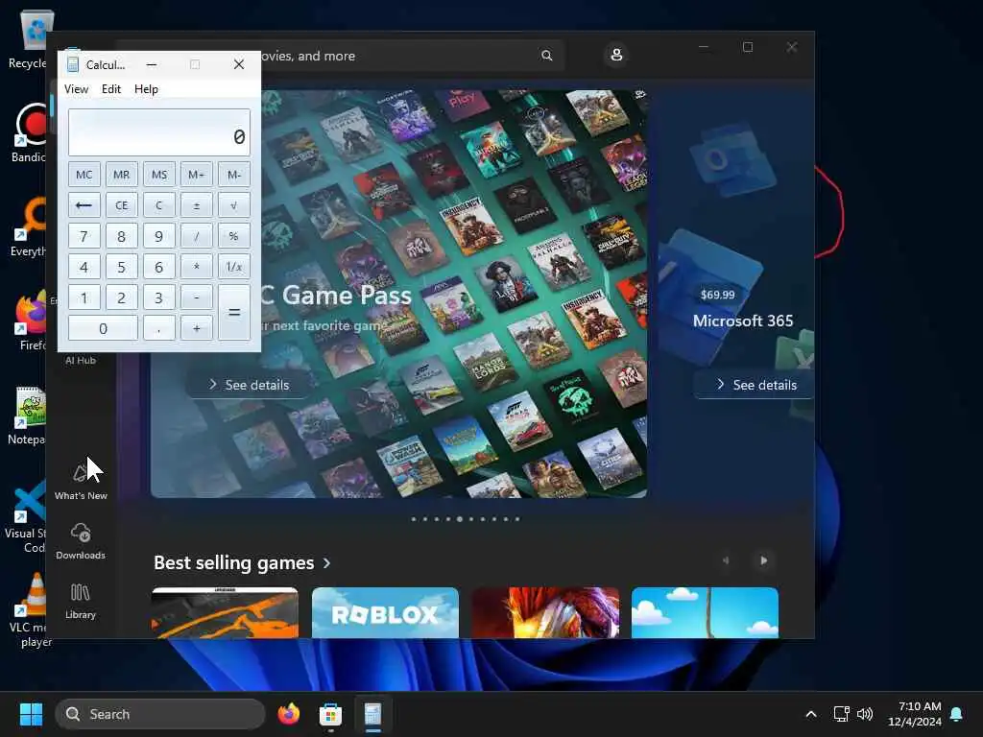Image resolution: width=983 pixels, height=737 pixels.
Task: Open the Calculator View menu
Action: point(76,89)
